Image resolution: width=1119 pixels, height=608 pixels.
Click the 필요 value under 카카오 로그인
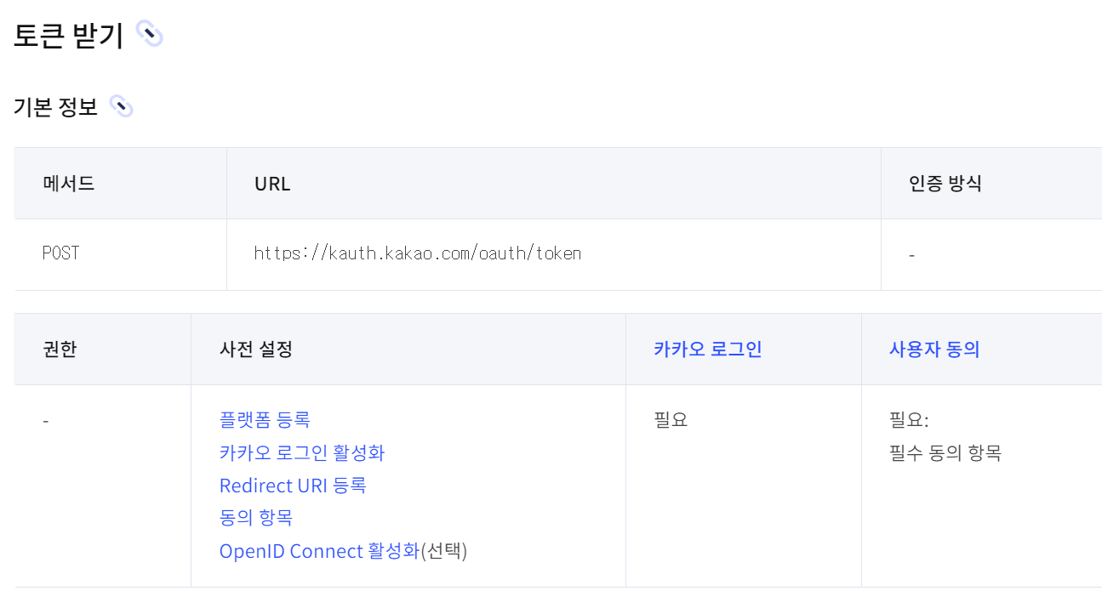click(x=671, y=420)
